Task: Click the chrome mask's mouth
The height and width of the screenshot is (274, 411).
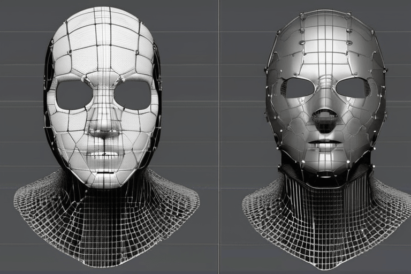Action: (325, 143)
